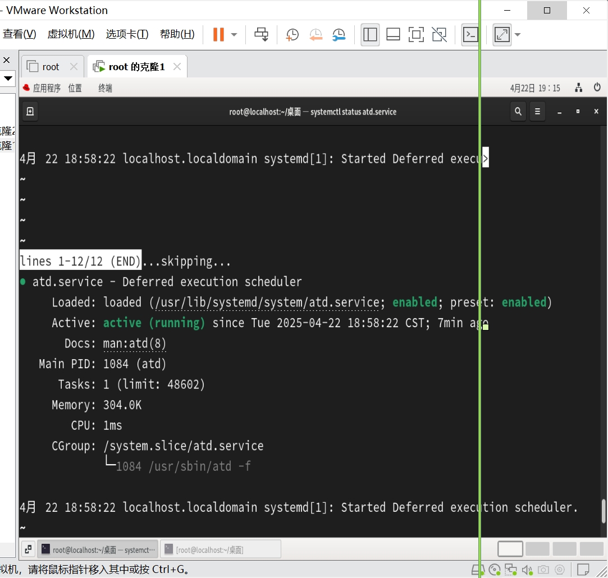The width and height of the screenshot is (608, 578).
Task: Open the 虚拟机(M) menu
Action: click(71, 34)
